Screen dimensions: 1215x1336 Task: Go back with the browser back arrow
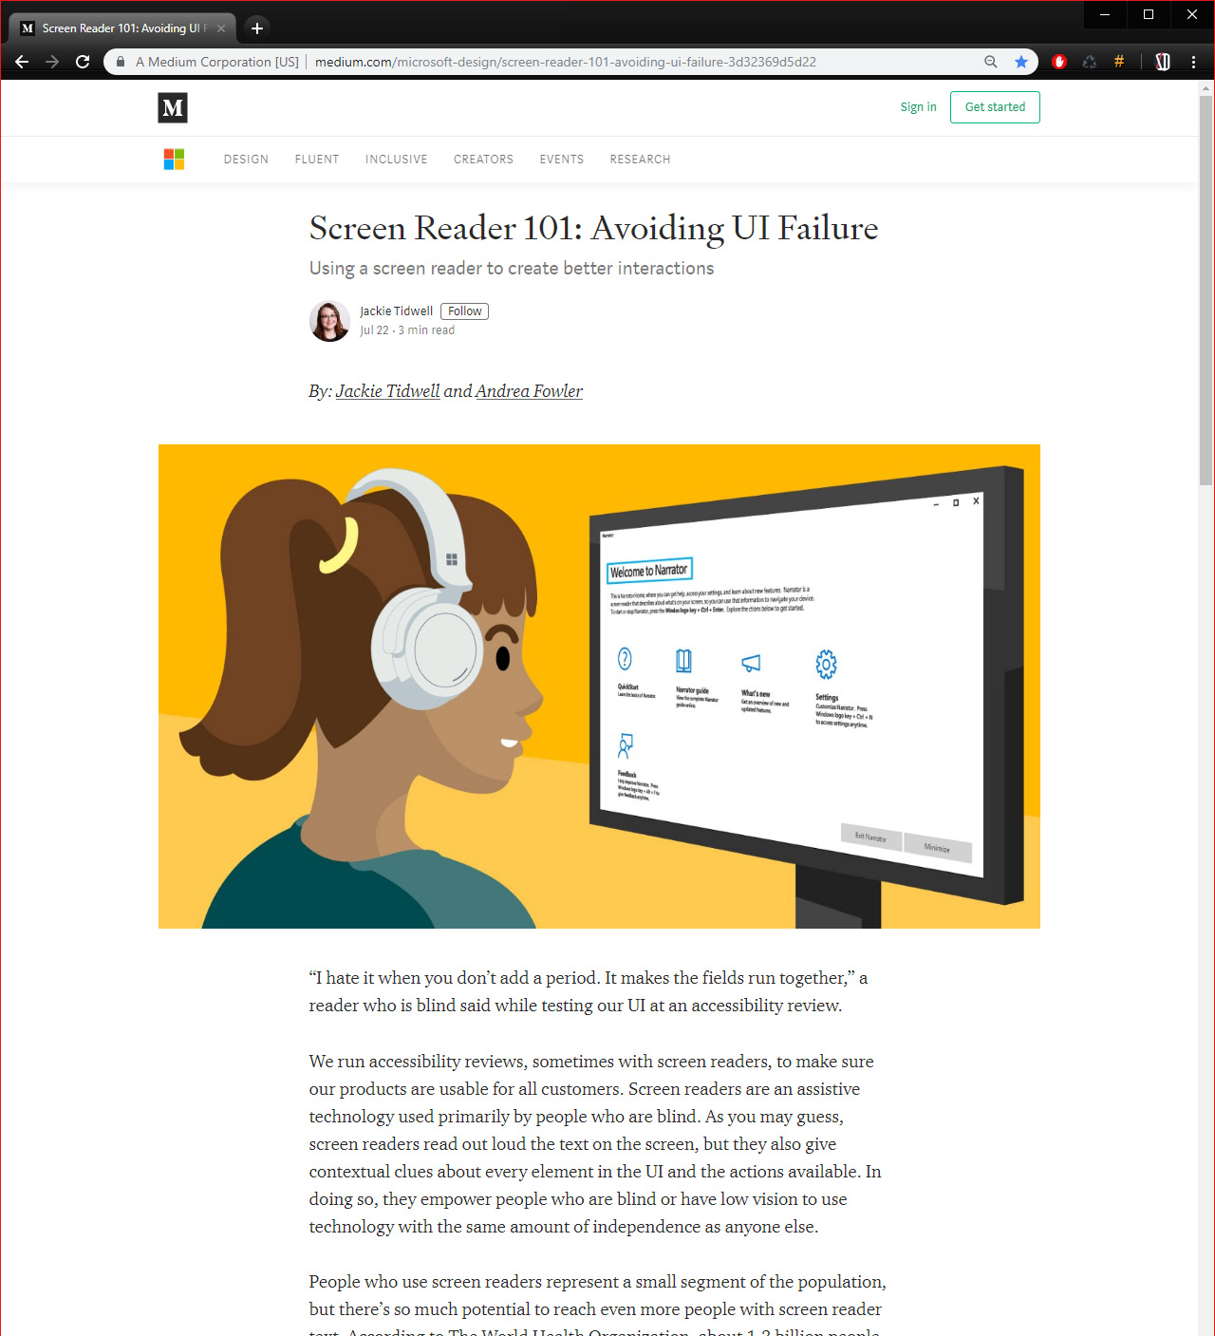click(22, 62)
